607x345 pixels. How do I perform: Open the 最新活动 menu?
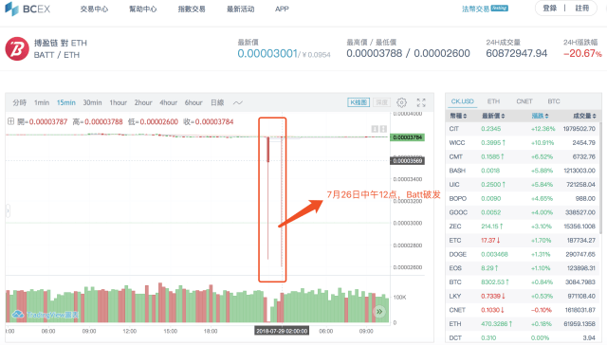[240, 9]
